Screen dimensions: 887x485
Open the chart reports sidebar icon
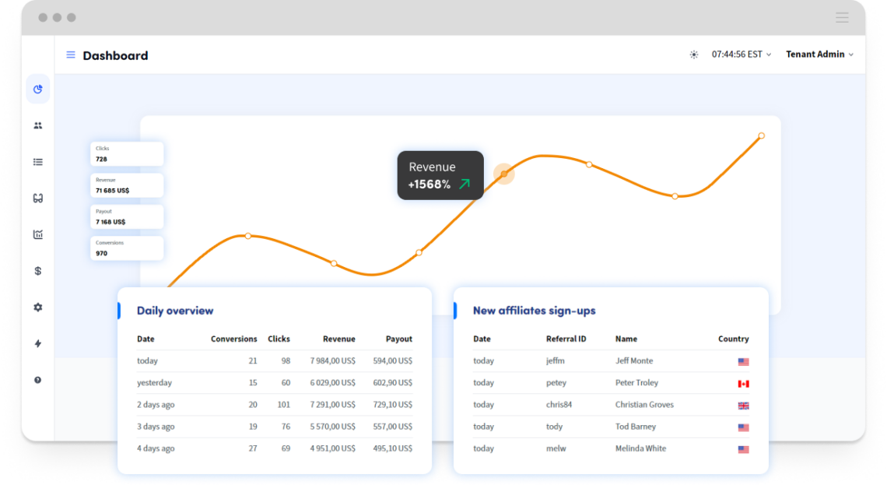[37, 234]
